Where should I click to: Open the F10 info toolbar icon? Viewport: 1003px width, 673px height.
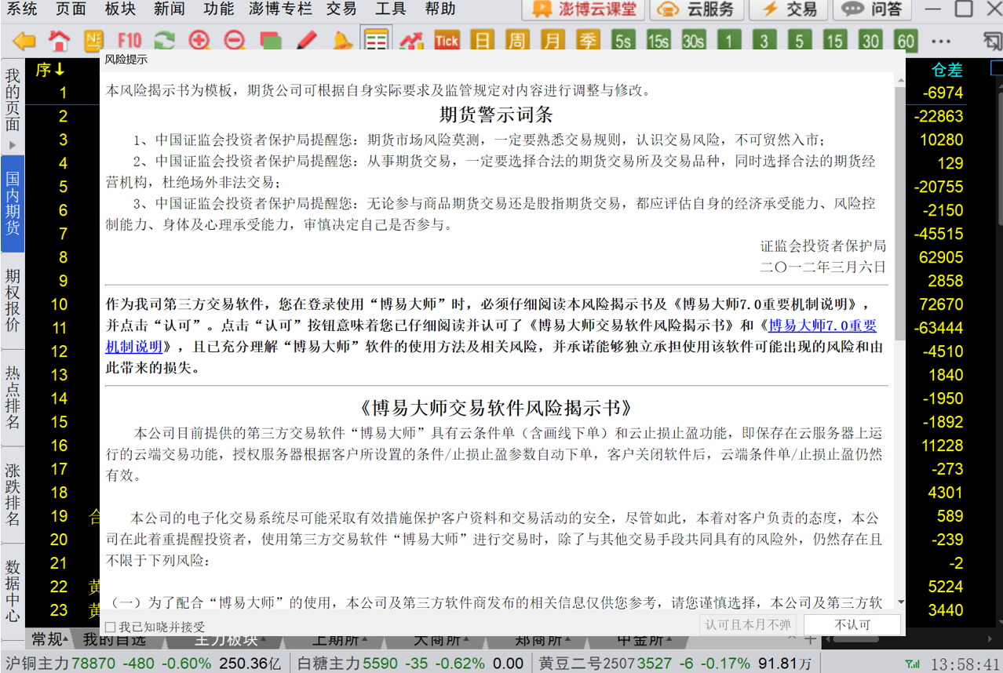click(x=129, y=41)
